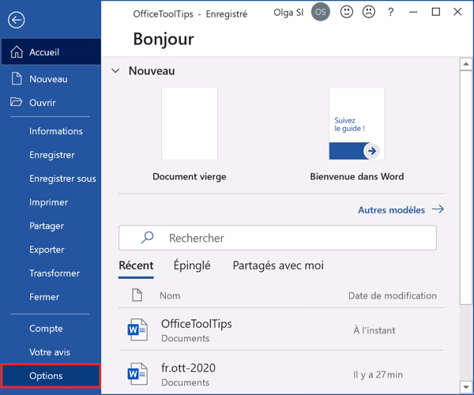Image resolution: width=474 pixels, height=395 pixels.
Task: Click the arrow circle on the Bienvenue template
Action: click(372, 151)
